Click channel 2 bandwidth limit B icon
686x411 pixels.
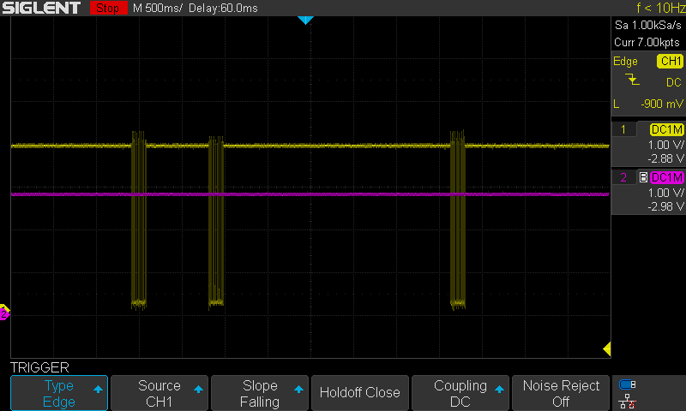[643, 177]
